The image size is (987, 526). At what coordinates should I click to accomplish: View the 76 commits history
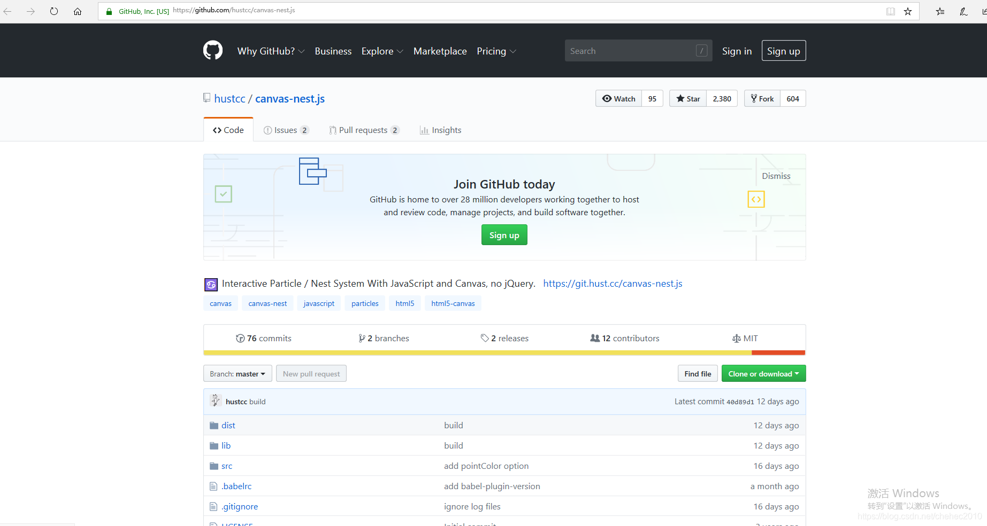coord(264,339)
